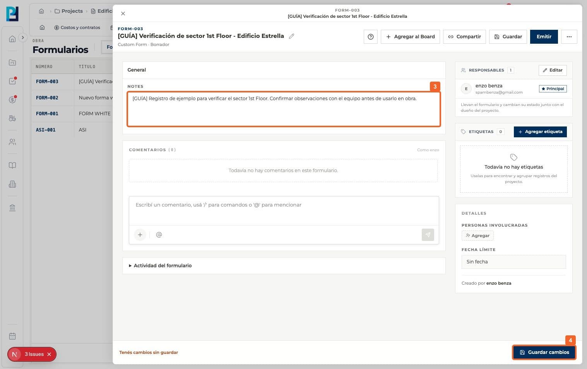Click the comment input field
Viewport: 587px width, 369px height.
pyautogui.click(x=284, y=210)
